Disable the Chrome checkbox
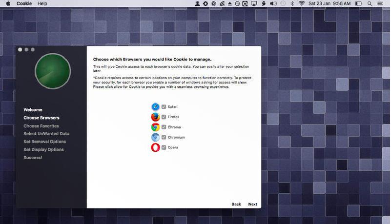 [x=164, y=127]
